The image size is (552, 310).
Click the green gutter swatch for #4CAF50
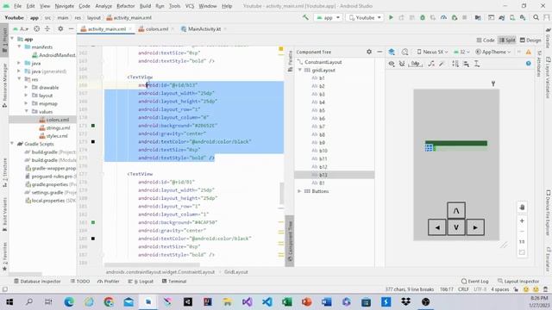click(93, 222)
